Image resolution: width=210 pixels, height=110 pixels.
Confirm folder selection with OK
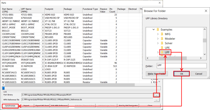point(181,74)
